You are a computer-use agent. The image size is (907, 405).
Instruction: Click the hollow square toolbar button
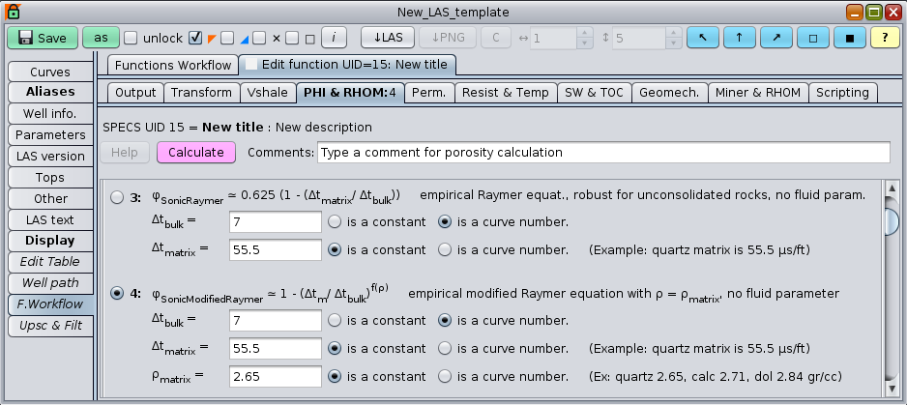(x=812, y=38)
